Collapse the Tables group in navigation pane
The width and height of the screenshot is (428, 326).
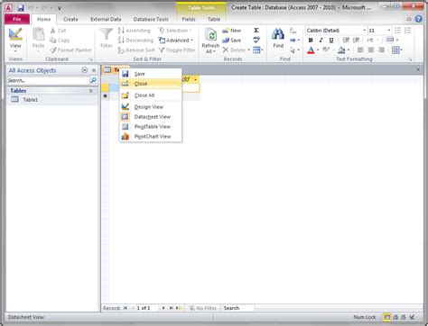point(90,91)
